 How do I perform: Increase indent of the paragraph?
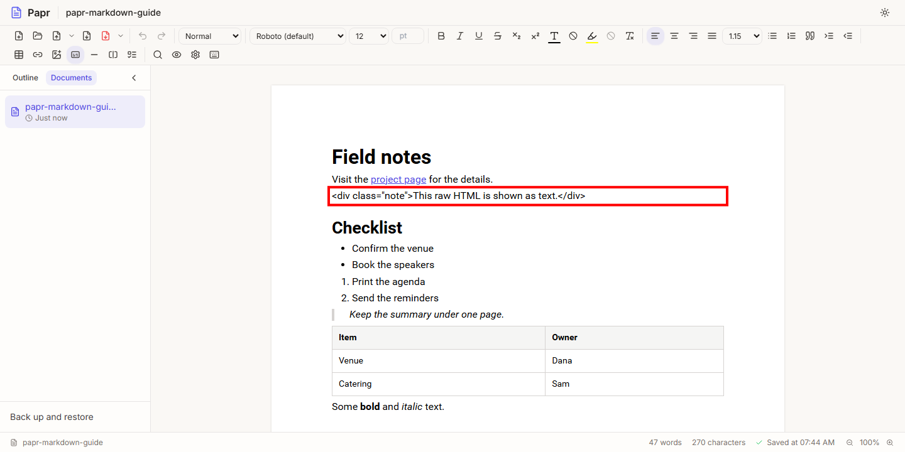[x=829, y=36]
